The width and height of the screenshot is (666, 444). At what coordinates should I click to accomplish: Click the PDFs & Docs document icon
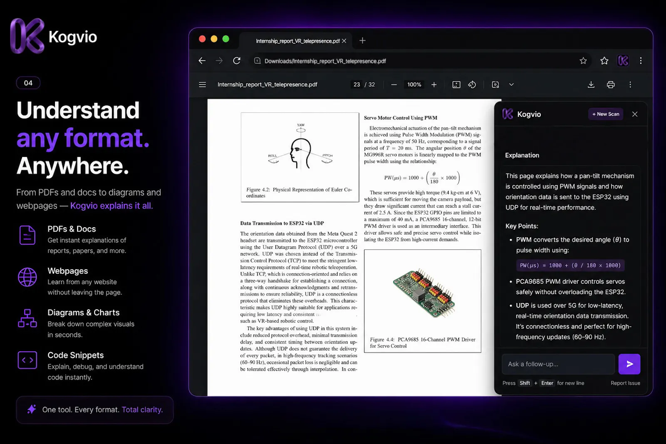pos(27,235)
